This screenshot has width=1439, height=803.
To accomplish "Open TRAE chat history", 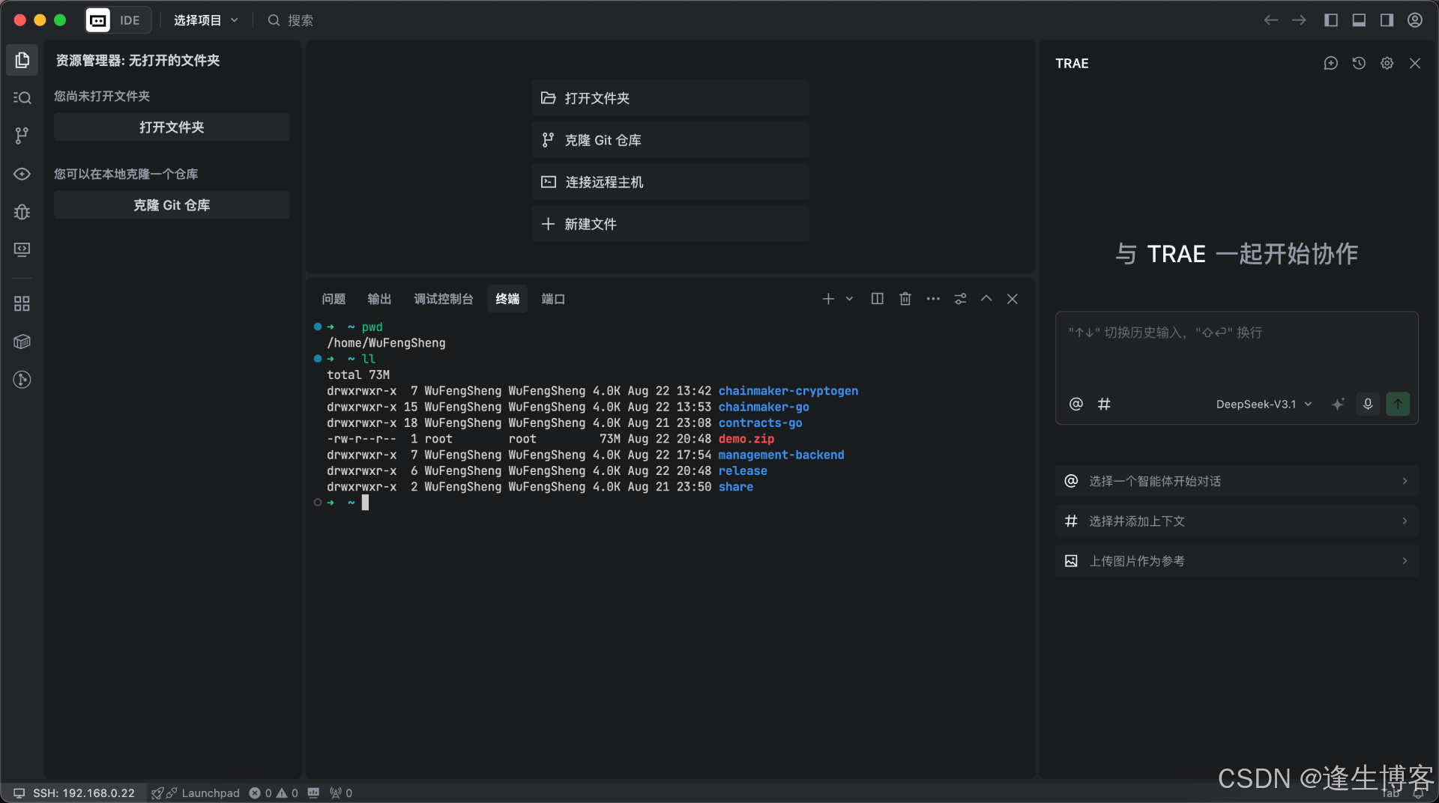I will 1359,64.
